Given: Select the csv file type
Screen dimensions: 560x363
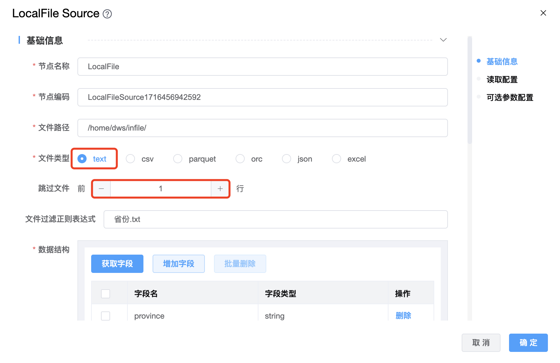Looking at the screenshot, I should pos(131,159).
